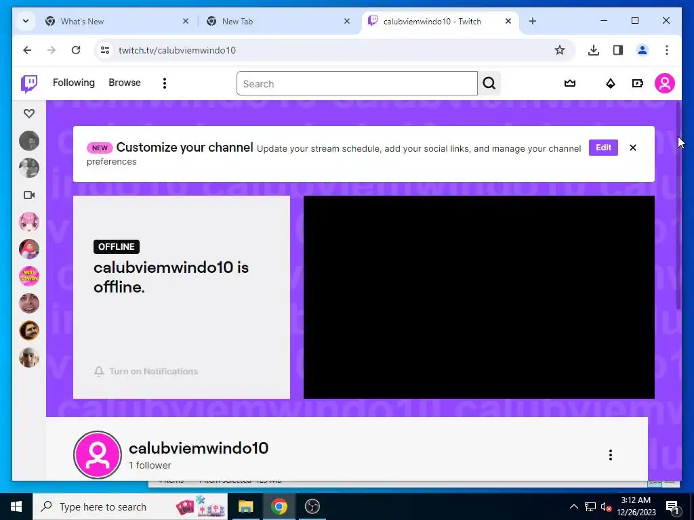Open the bottom pale-face channel avatar
The image size is (694, 520).
pos(29,357)
